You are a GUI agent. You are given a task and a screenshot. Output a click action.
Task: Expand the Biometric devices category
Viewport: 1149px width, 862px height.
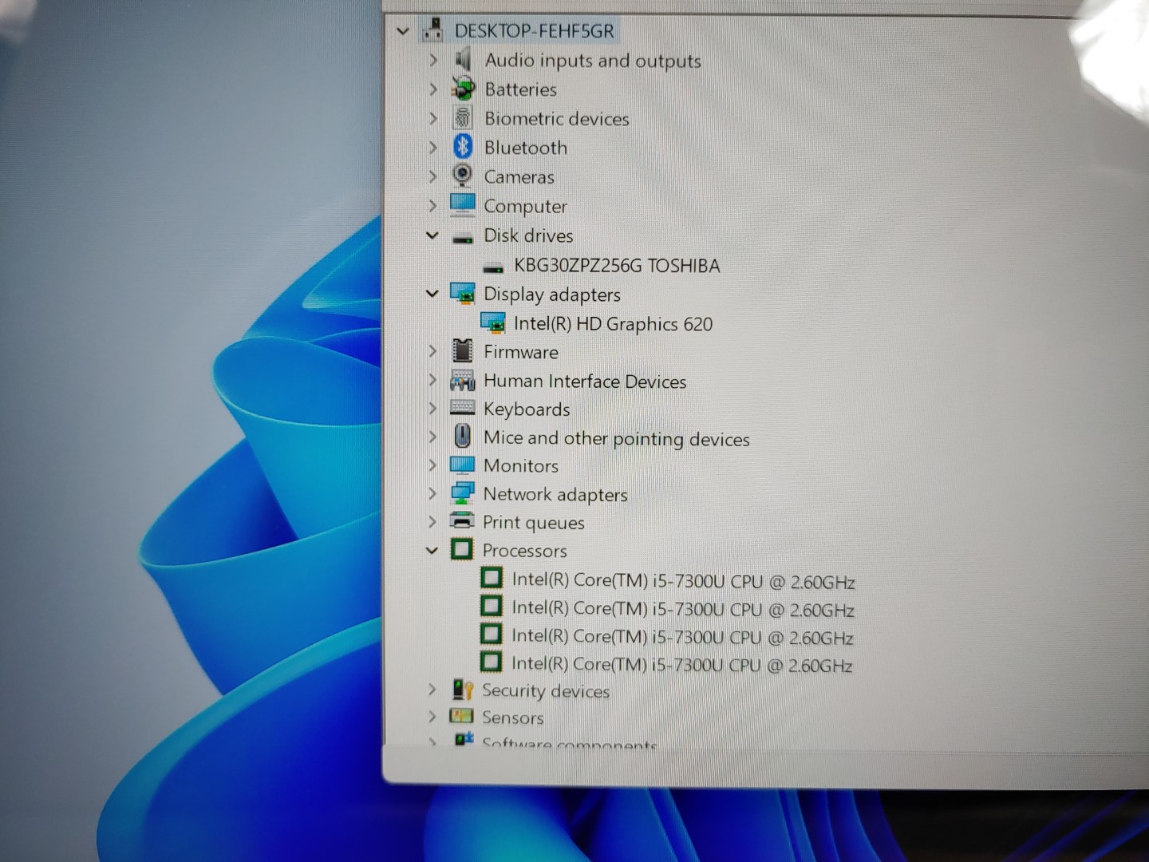[x=433, y=119]
